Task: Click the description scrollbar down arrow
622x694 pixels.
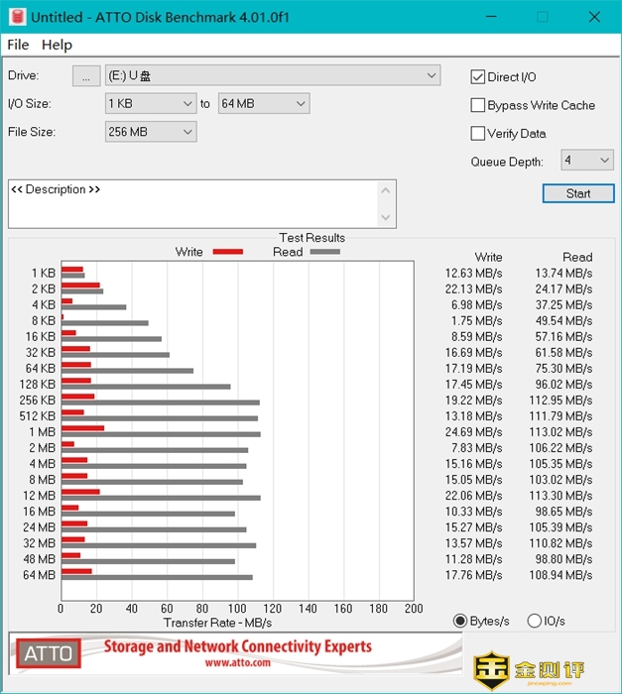Action: pyautogui.click(x=387, y=218)
